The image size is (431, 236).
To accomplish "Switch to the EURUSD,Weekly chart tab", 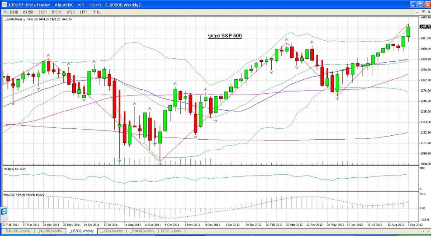I will [18, 231].
